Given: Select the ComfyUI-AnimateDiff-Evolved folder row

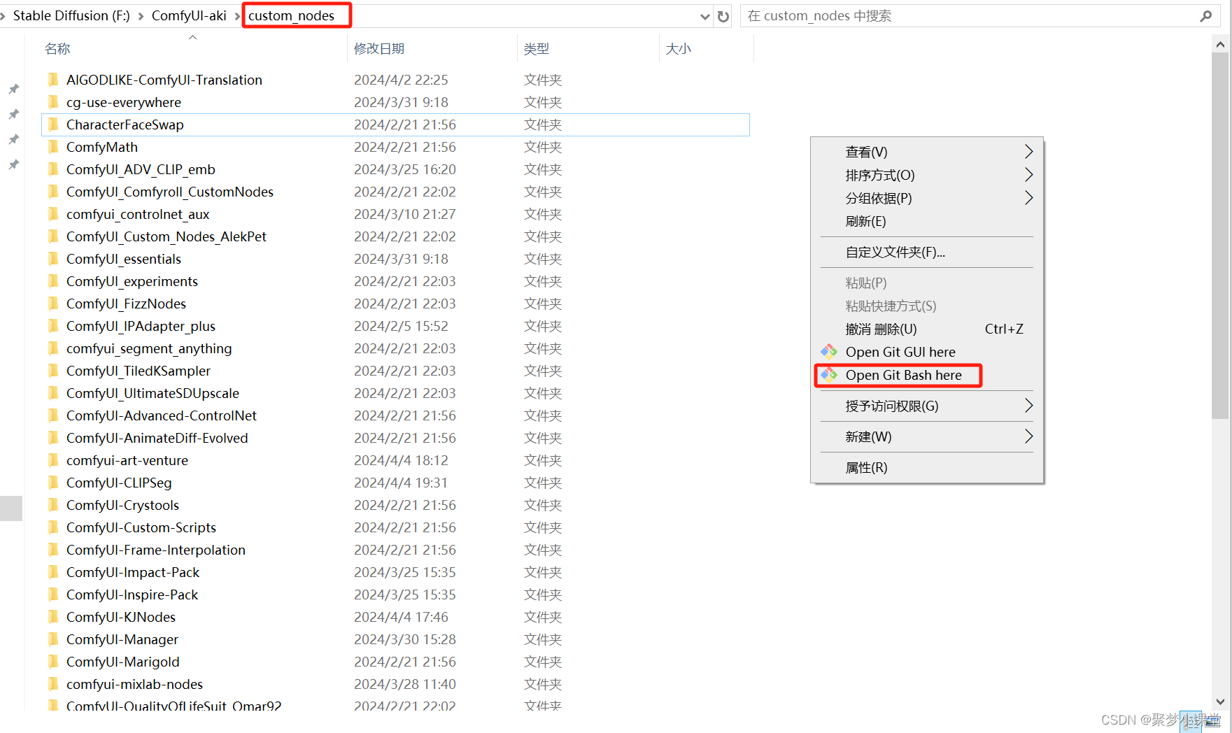Looking at the screenshot, I should point(395,438).
